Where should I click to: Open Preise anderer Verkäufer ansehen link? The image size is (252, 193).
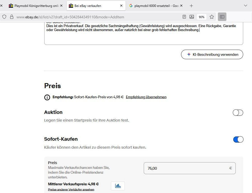(71, 190)
